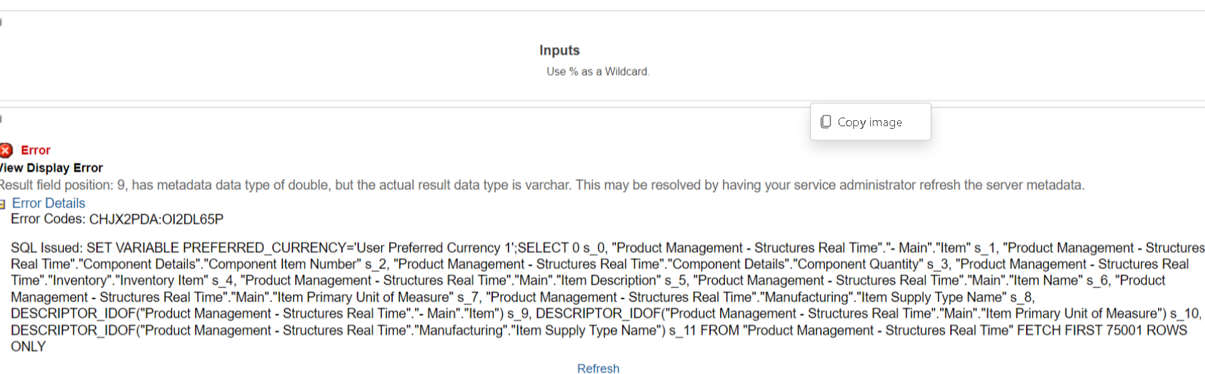Select the Copy image menu entry
1205x374 pixels.
pos(870,122)
